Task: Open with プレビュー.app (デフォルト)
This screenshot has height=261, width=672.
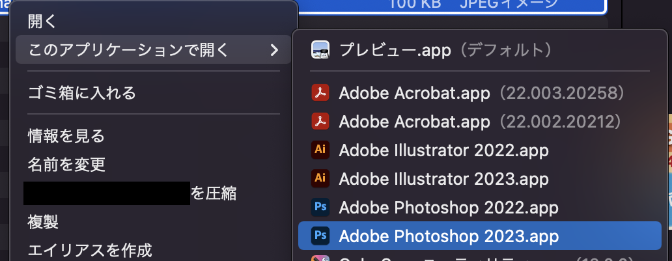Action: (446, 49)
